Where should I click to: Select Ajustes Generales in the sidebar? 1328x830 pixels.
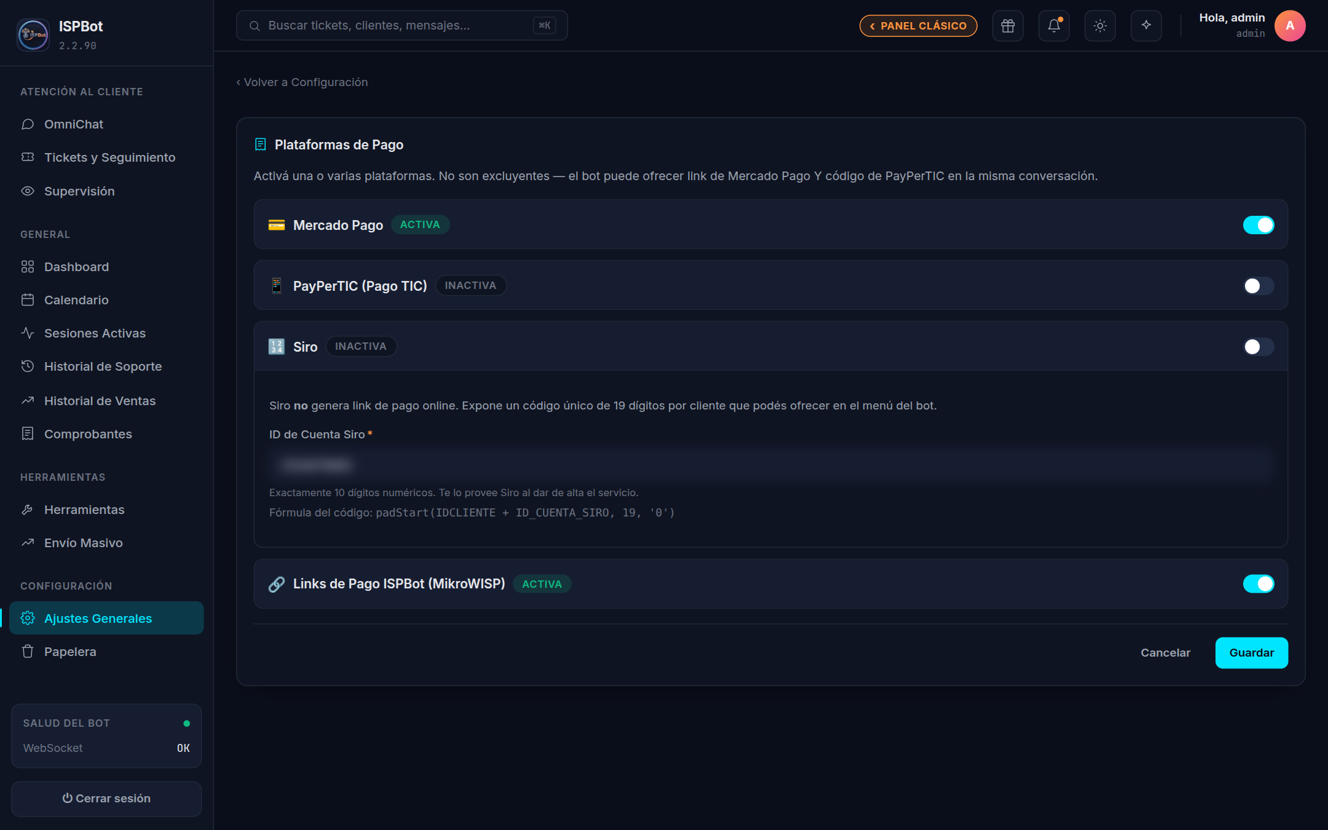click(106, 619)
